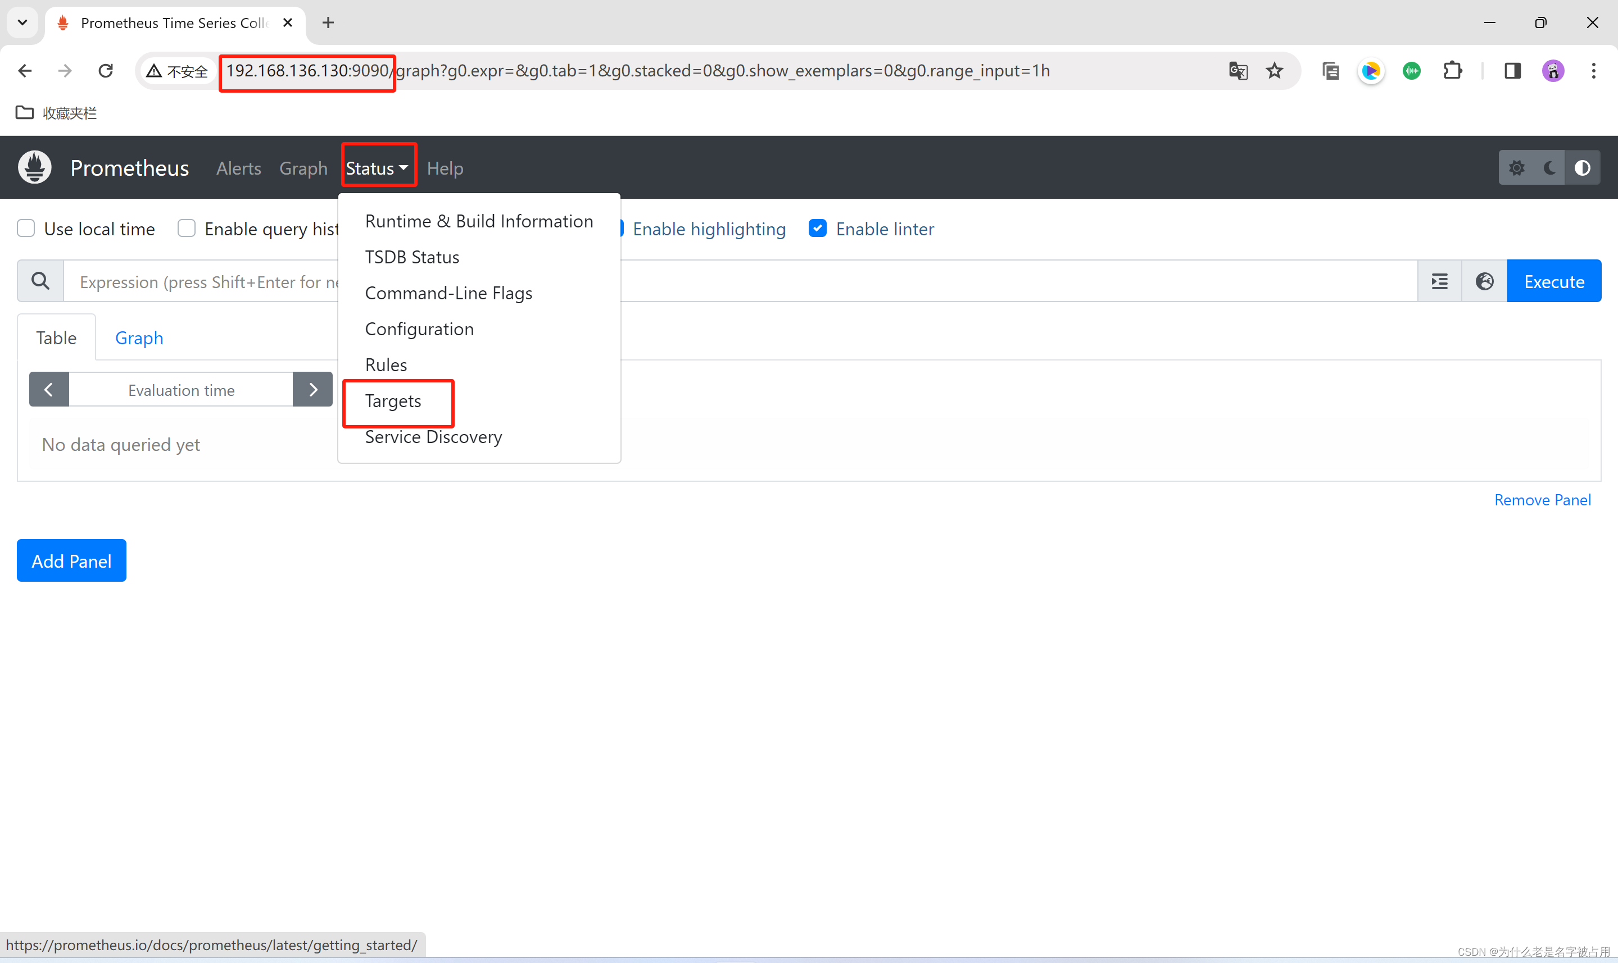
Task: Select Command-Line Flags menu entry
Action: 479,293
